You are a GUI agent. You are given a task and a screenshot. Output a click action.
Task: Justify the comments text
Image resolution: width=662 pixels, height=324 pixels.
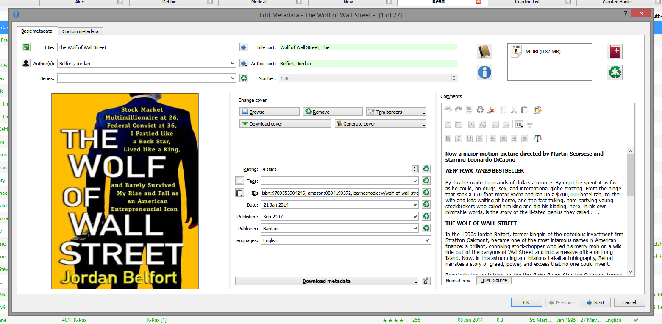(x=525, y=138)
